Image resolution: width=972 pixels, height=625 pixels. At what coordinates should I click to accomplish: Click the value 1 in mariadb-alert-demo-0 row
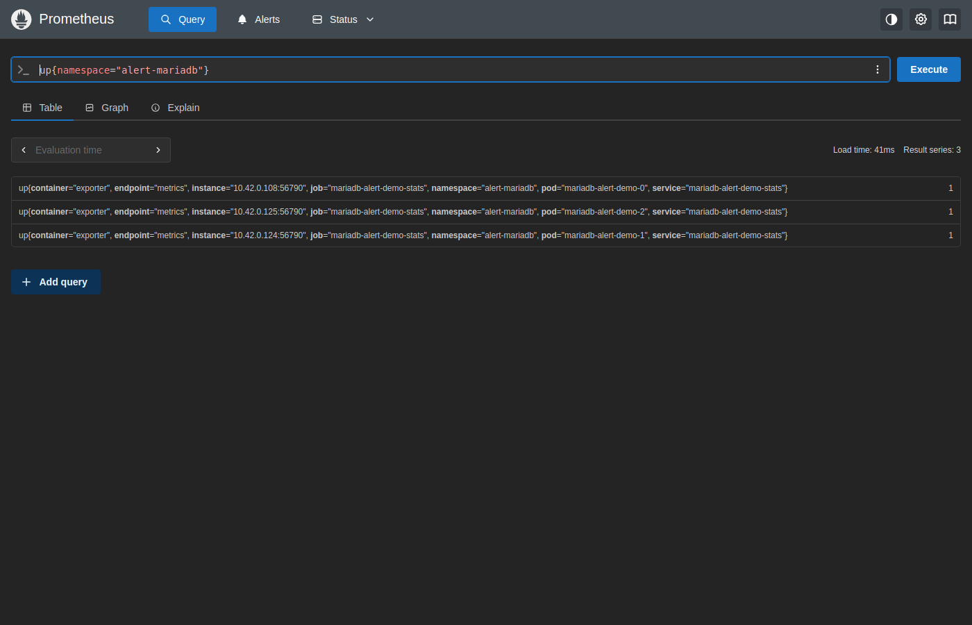tap(950, 188)
